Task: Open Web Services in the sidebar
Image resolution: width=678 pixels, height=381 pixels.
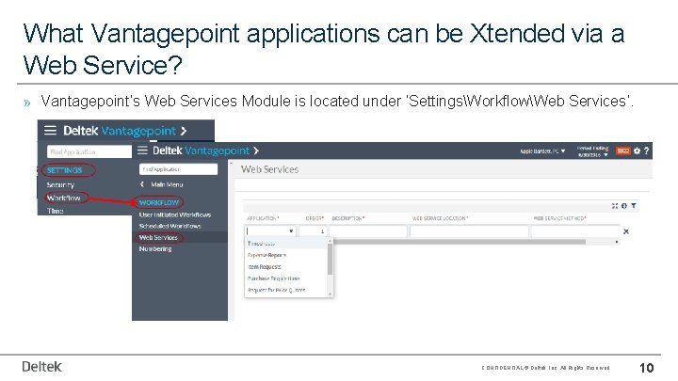Action: [158, 238]
